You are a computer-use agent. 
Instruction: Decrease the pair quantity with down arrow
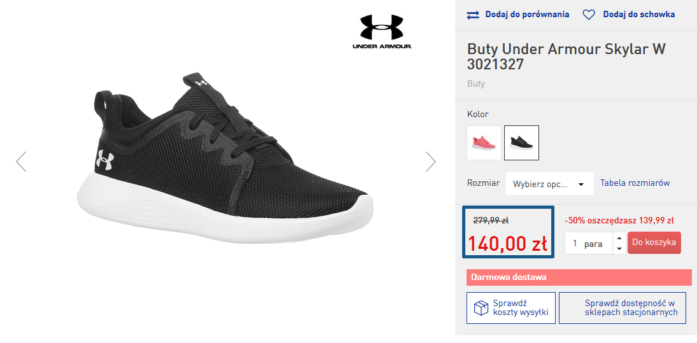coord(619,249)
